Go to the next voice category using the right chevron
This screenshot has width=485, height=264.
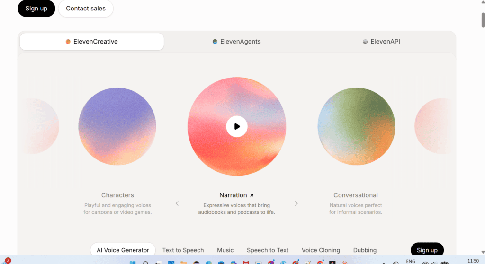tap(296, 203)
